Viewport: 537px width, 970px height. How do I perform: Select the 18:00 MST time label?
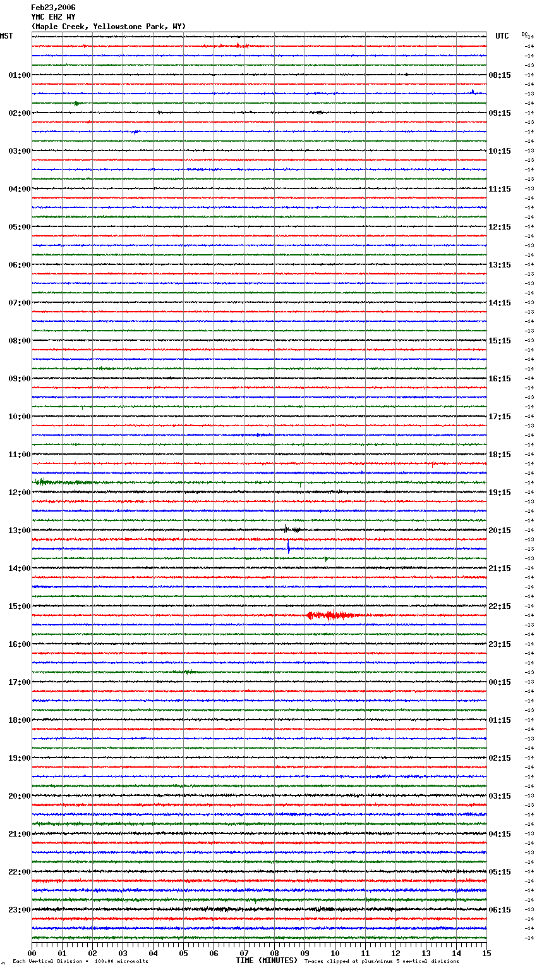[x=20, y=720]
